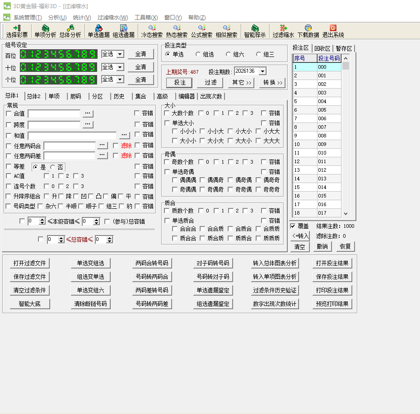Launch the 公式搜索 search icon
Image resolution: width=420 pixels, height=414 pixels.
click(x=201, y=31)
